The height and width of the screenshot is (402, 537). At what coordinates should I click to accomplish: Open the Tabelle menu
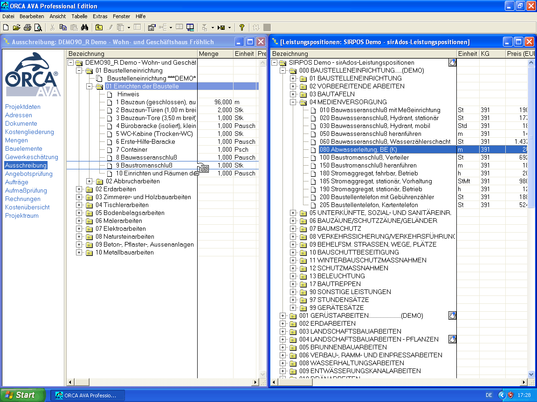pyautogui.click(x=79, y=16)
